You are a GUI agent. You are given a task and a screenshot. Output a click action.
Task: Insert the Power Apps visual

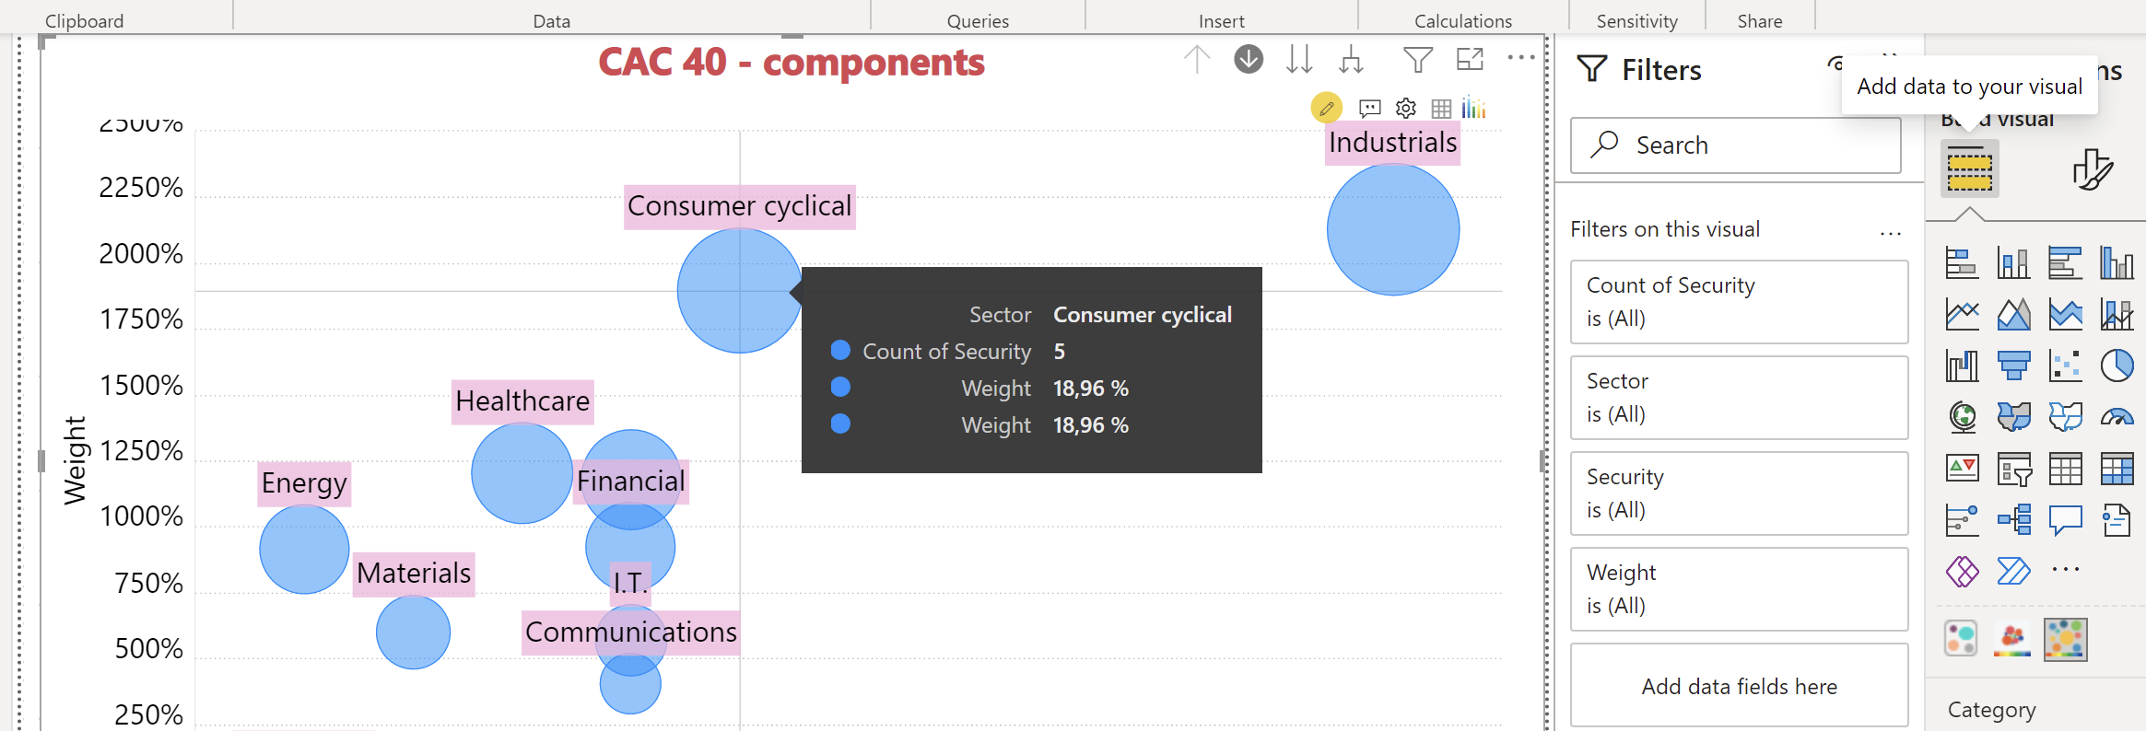(1962, 571)
